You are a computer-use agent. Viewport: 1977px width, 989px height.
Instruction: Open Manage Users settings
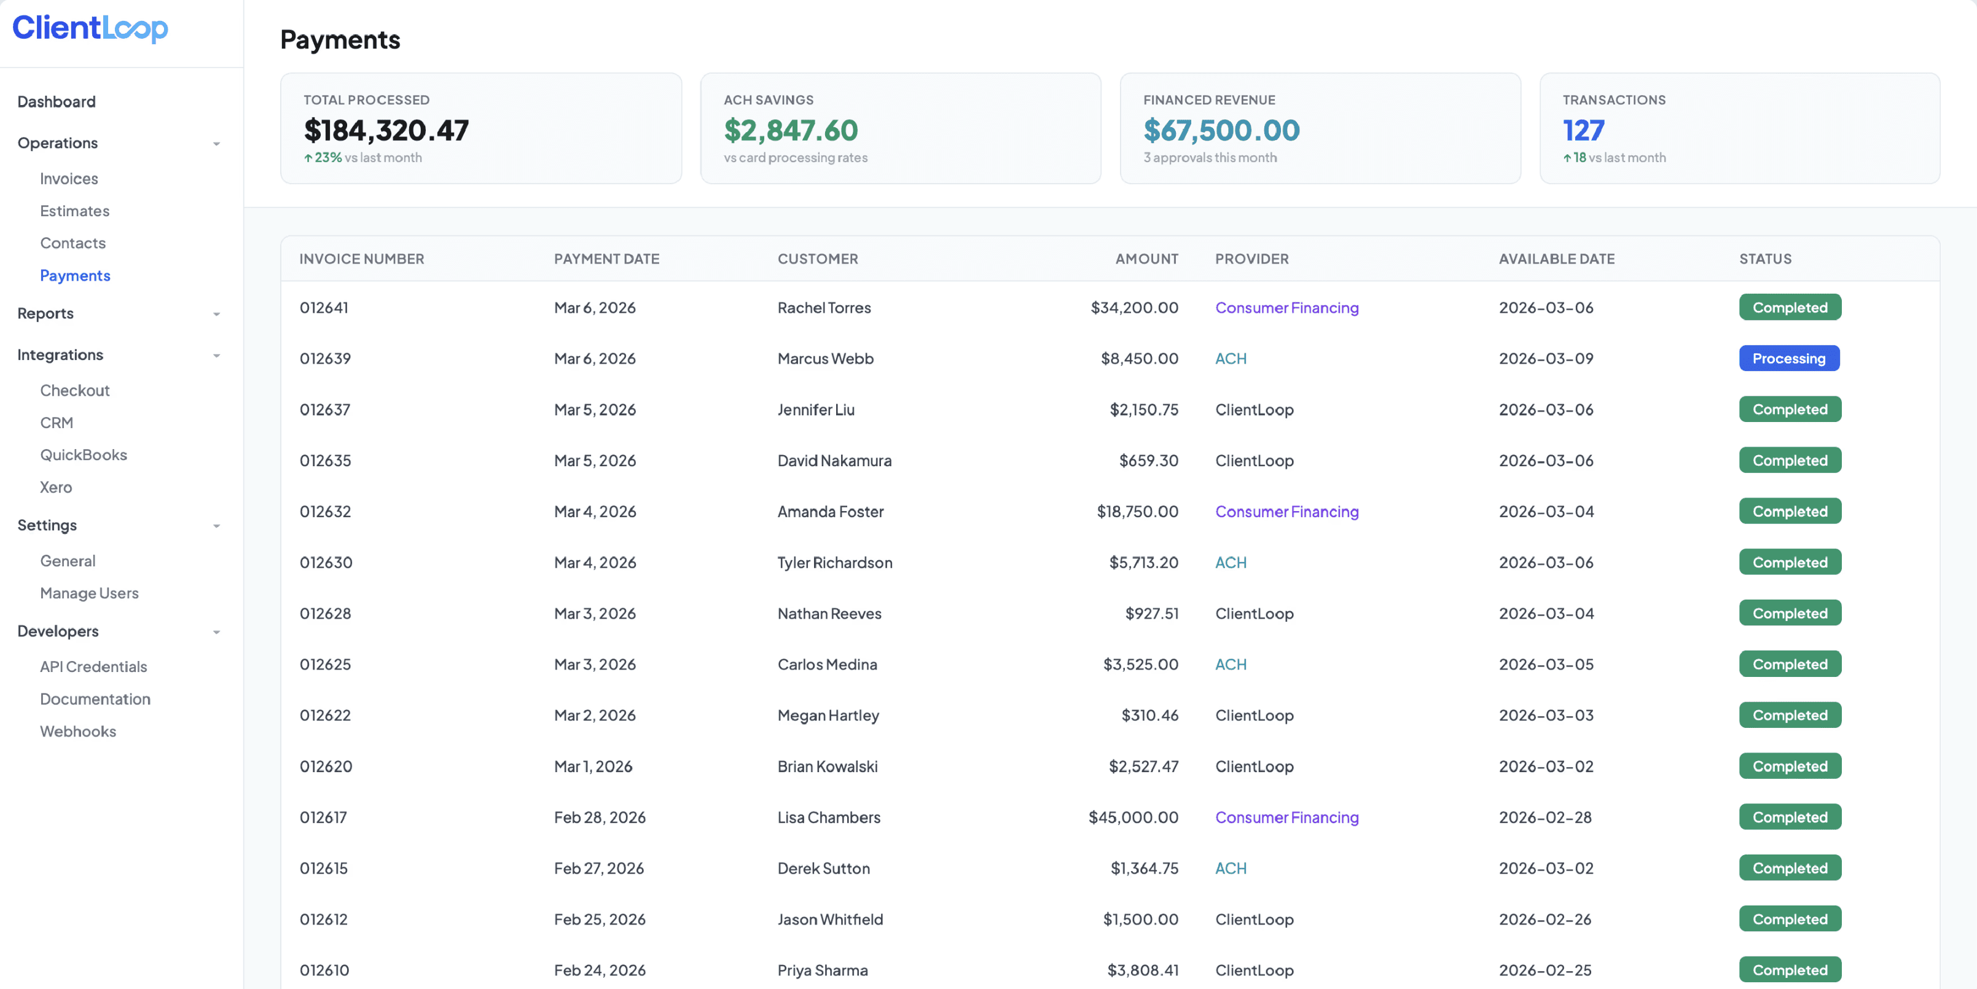tap(89, 593)
